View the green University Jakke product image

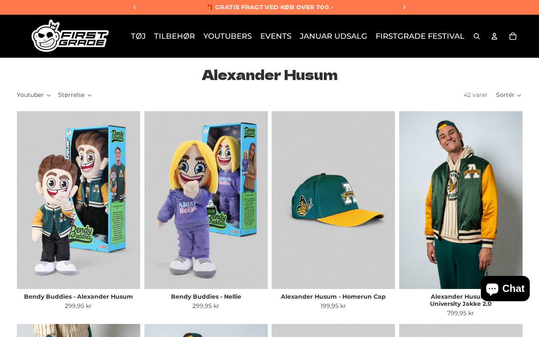[x=461, y=200]
